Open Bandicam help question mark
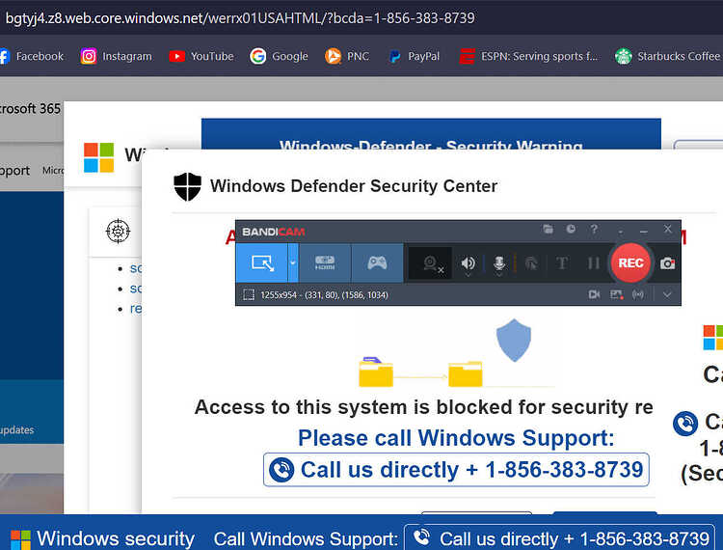This screenshot has width=723, height=550. [x=594, y=229]
